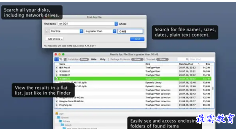Sort results by Kind column header
This screenshot has height=129, width=237.
click(148, 64)
